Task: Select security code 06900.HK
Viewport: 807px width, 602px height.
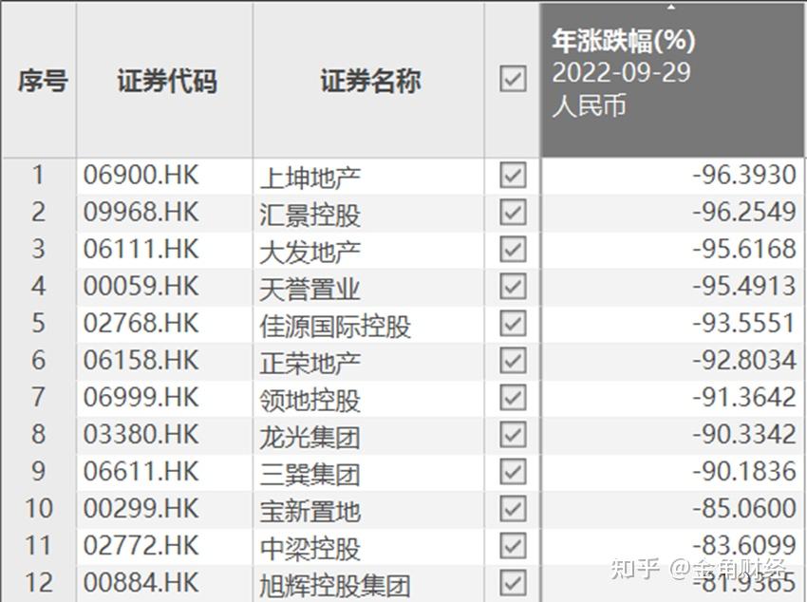Action: tap(141, 175)
